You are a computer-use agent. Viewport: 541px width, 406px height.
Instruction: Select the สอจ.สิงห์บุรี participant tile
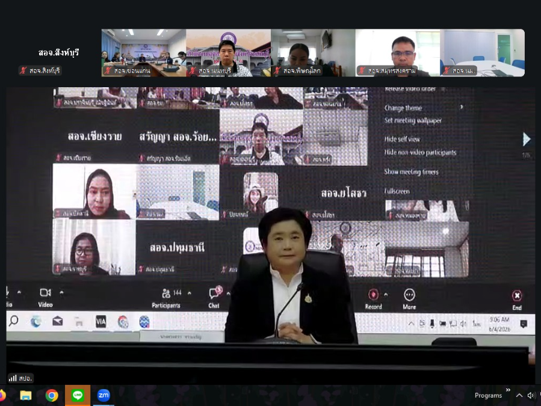click(x=58, y=53)
